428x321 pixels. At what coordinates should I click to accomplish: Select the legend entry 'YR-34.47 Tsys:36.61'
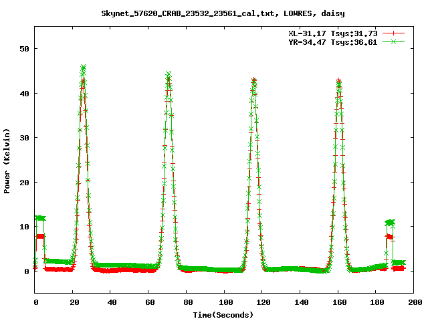[333, 42]
